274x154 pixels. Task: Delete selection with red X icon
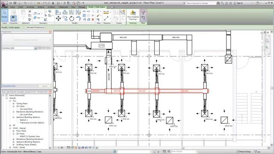tap(93, 19)
